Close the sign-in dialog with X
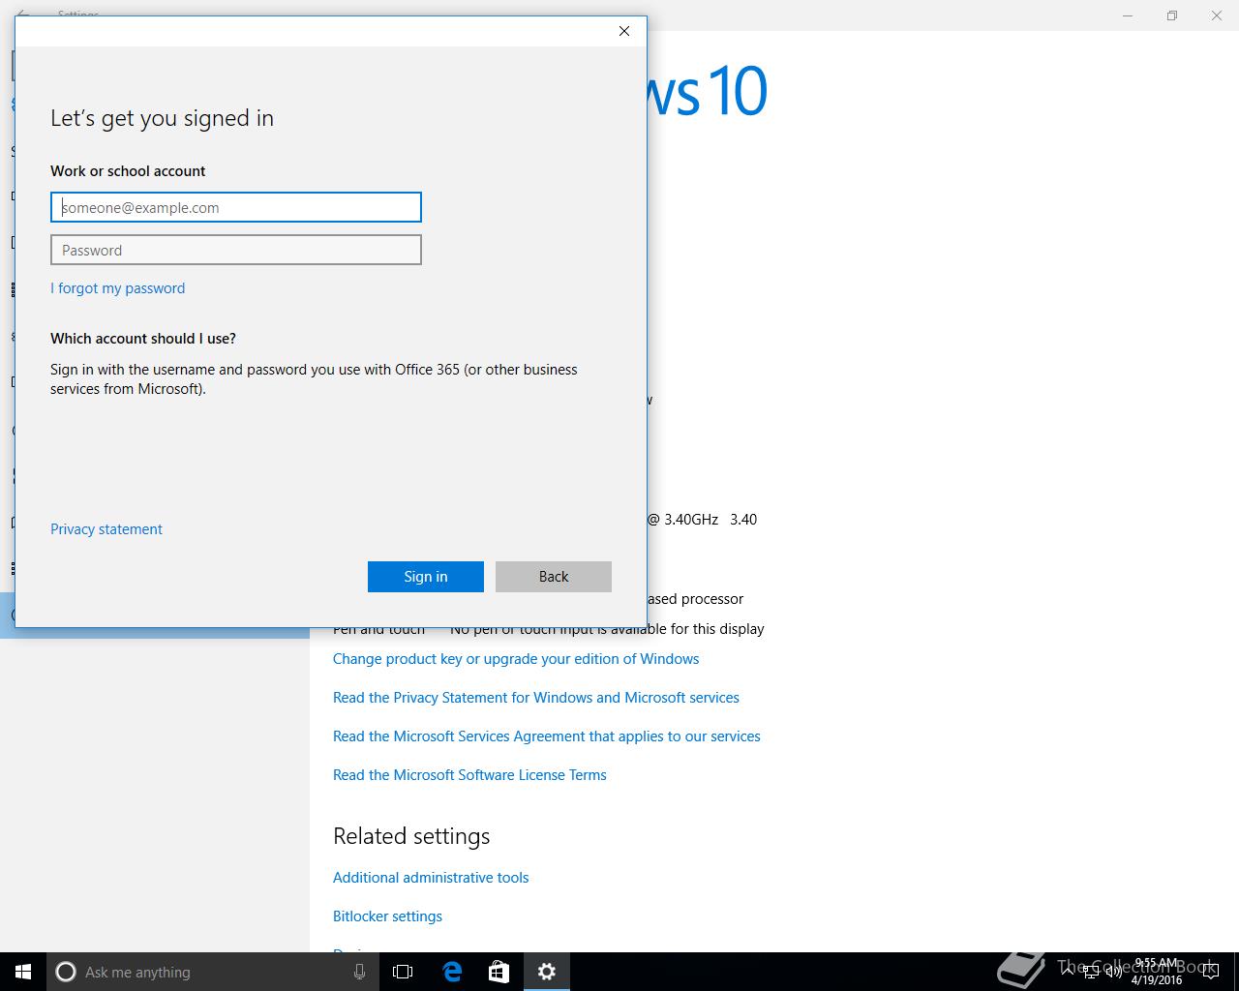Viewport: 1239px width, 991px height. pyautogui.click(x=624, y=31)
